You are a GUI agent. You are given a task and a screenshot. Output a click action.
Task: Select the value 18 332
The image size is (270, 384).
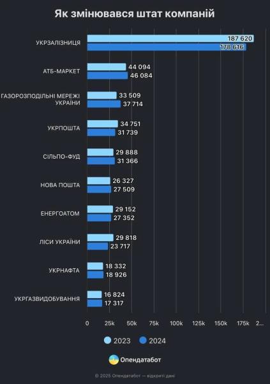(x=116, y=266)
